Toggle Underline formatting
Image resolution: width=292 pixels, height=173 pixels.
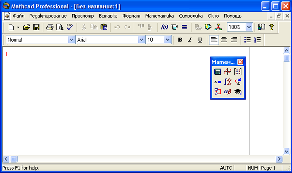coord(200,40)
